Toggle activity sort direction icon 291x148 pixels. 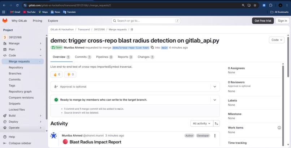click(216, 123)
